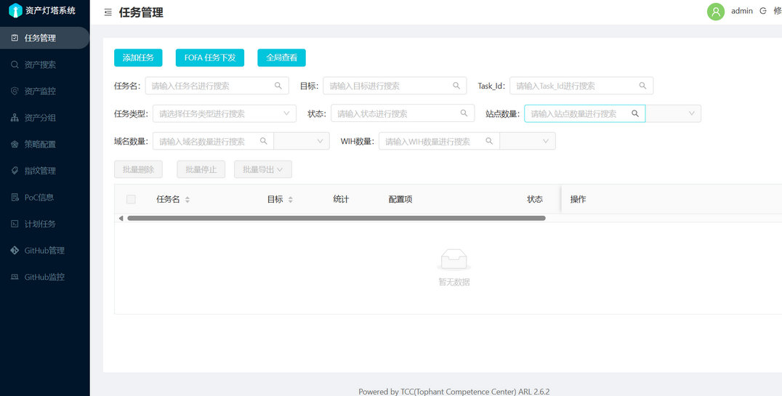Click the 状态 column header in the table
782x396 pixels.
click(535, 200)
